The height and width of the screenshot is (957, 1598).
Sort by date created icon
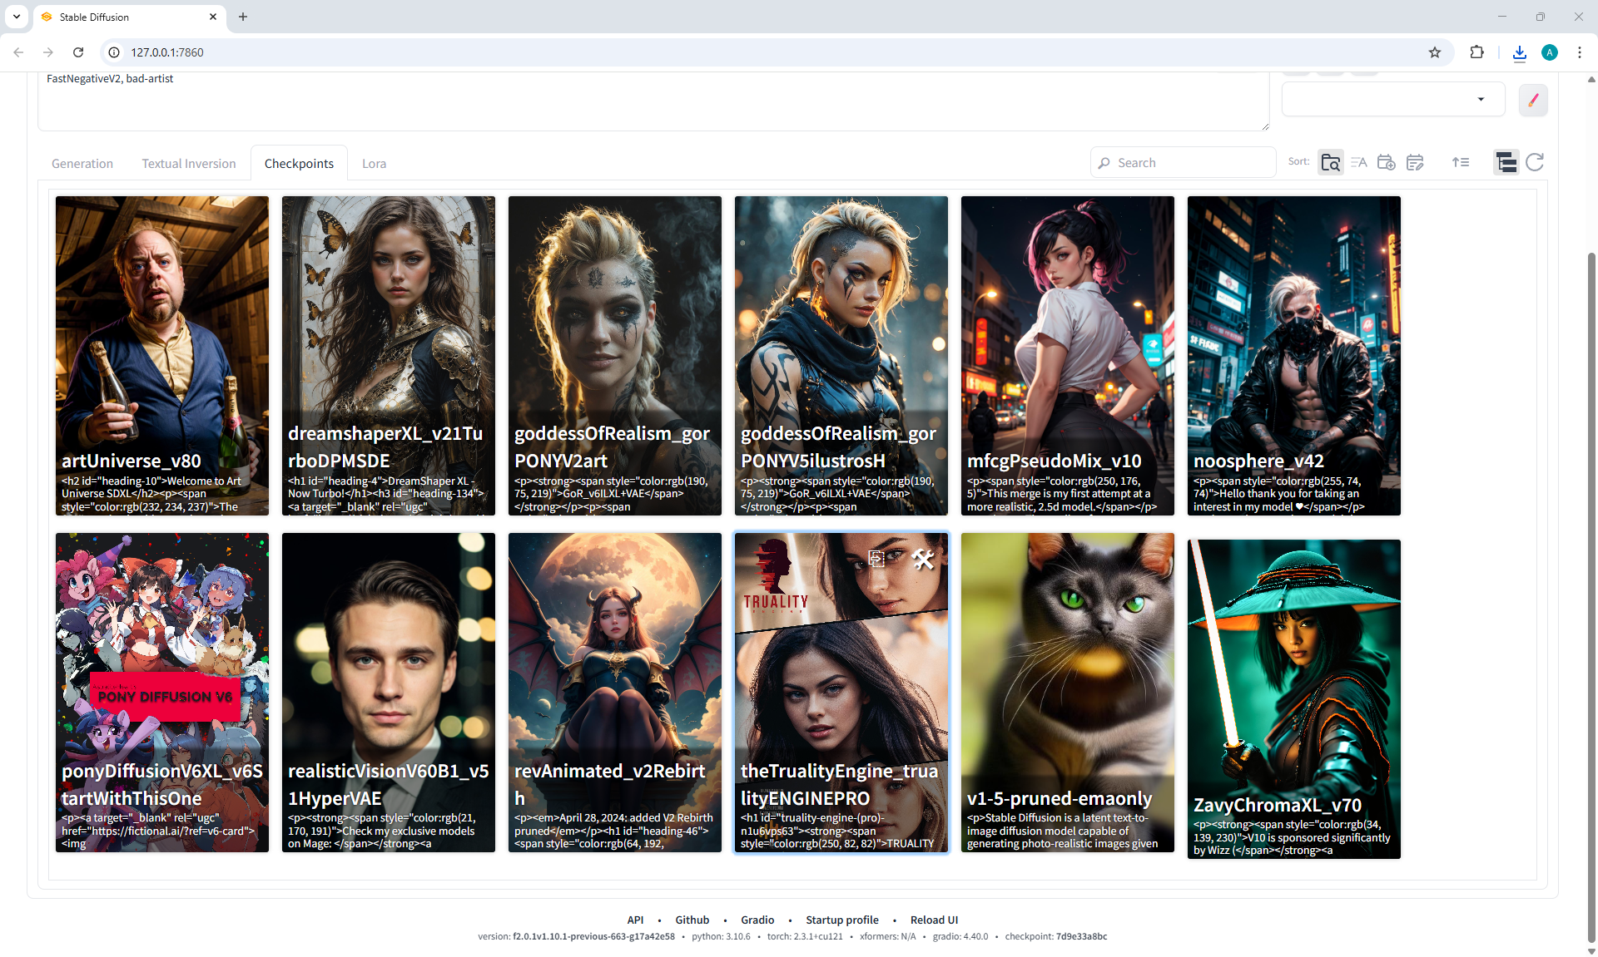click(x=1386, y=163)
